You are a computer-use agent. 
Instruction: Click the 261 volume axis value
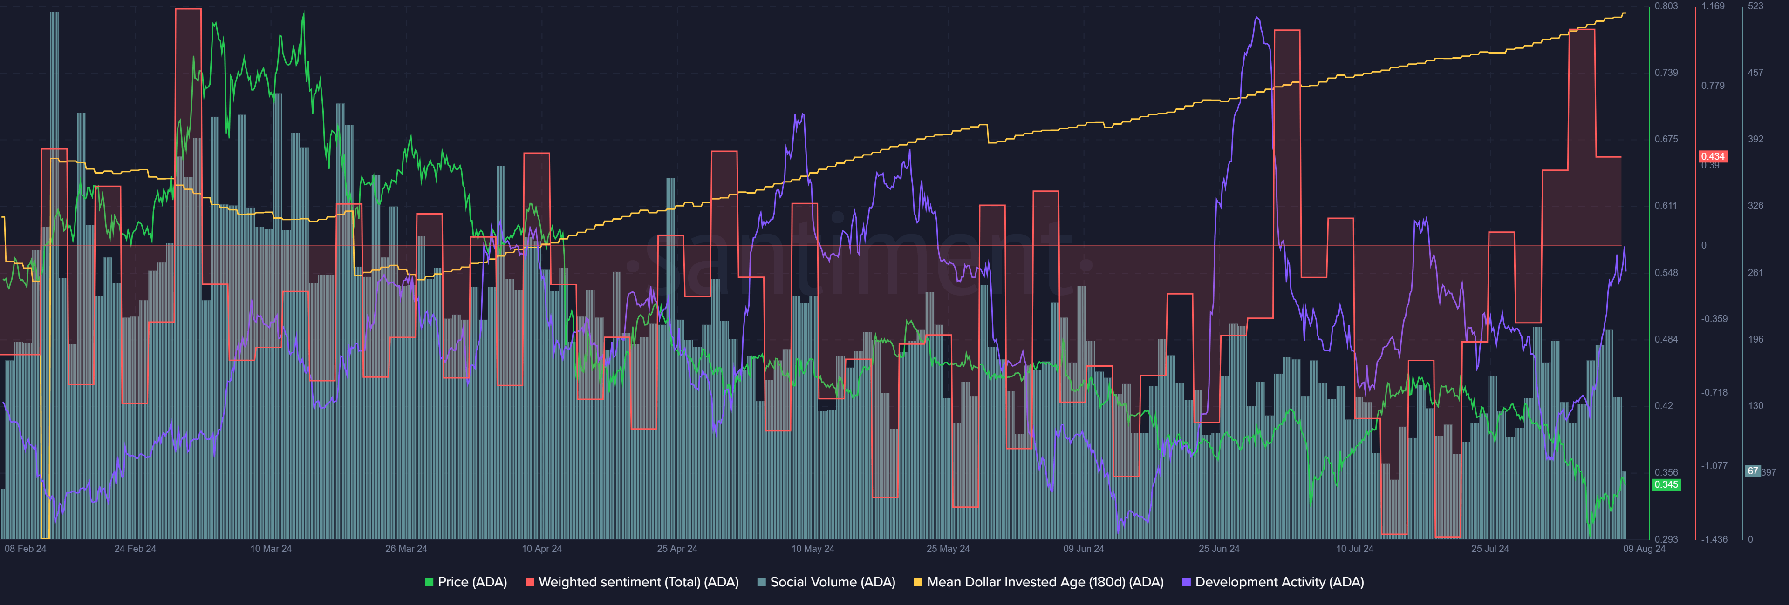(x=1755, y=273)
